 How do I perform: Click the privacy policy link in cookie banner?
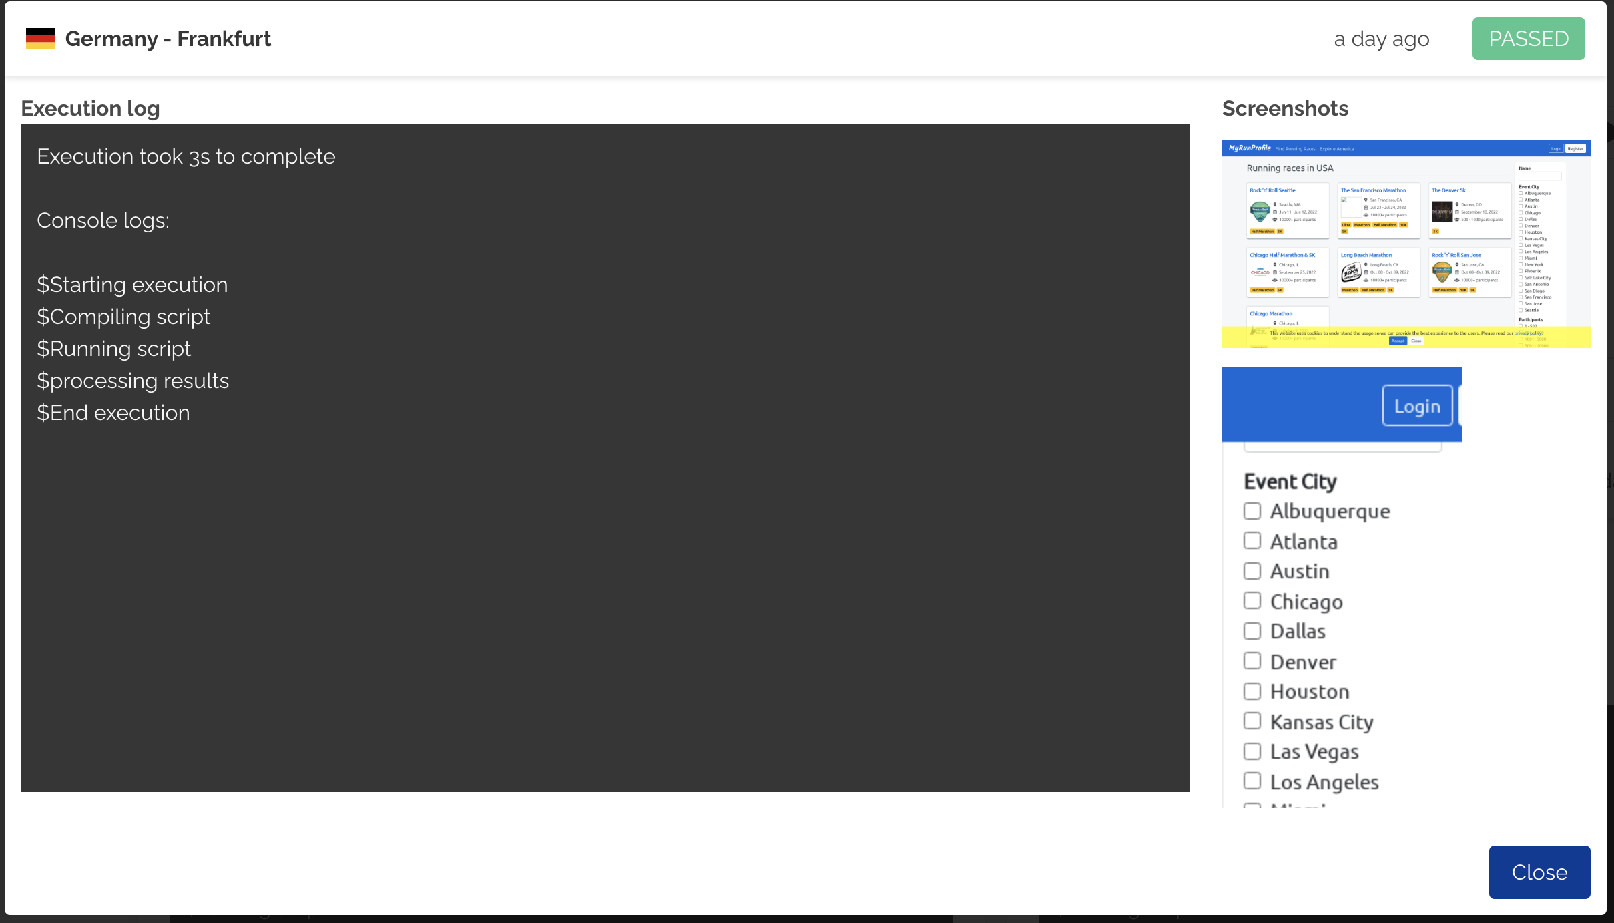pyautogui.click(x=1529, y=333)
